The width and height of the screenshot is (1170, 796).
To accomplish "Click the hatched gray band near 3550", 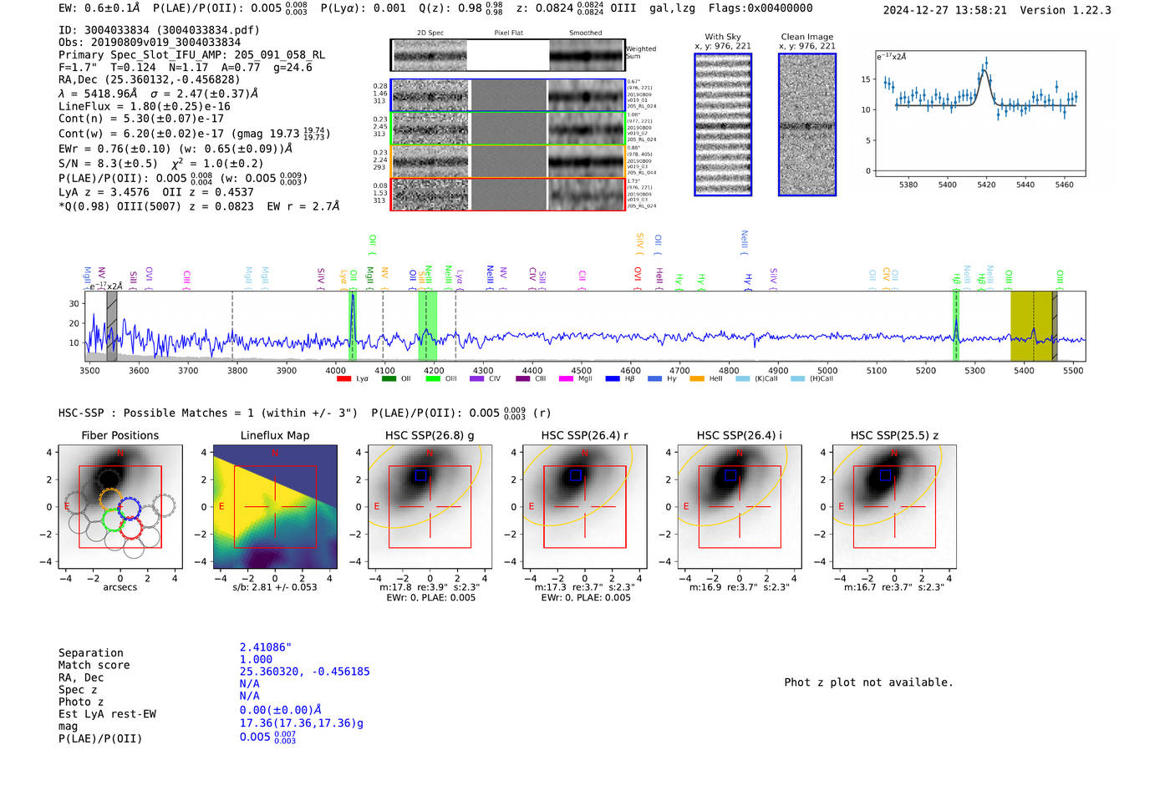I will (x=112, y=326).
